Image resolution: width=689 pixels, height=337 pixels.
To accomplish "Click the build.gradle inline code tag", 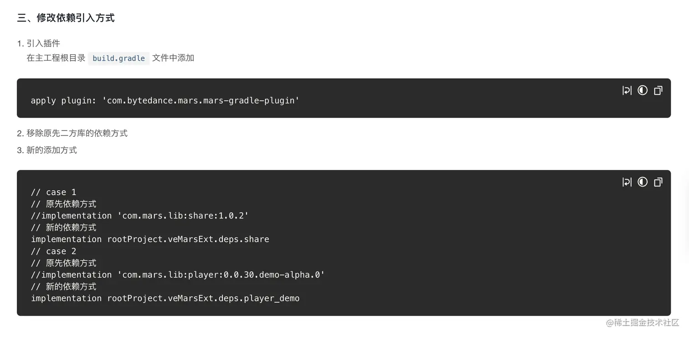I will (118, 58).
